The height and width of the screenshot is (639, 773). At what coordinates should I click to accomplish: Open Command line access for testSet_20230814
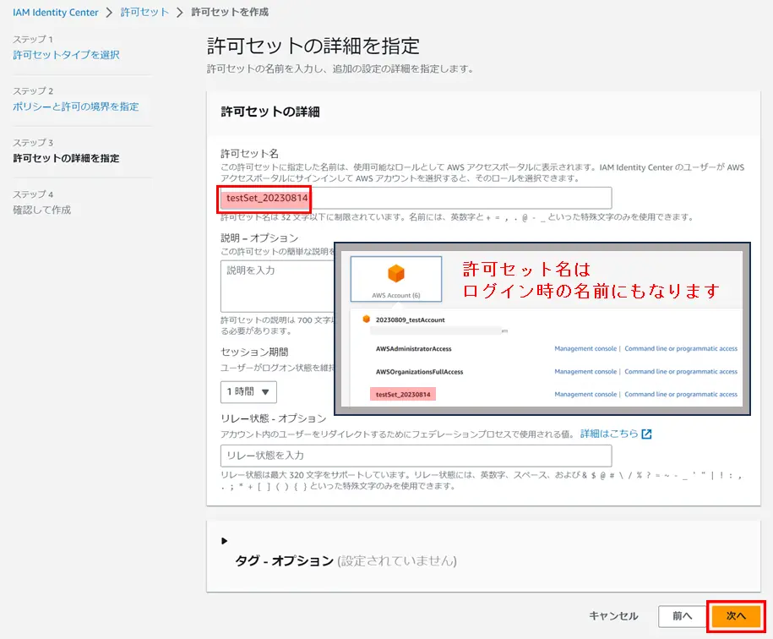pos(681,395)
